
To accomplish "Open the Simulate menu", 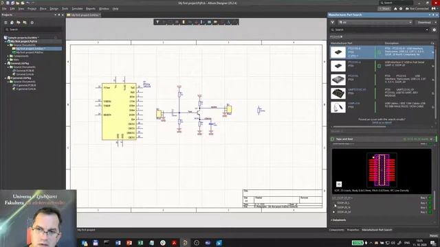I will pyautogui.click(x=77, y=9).
